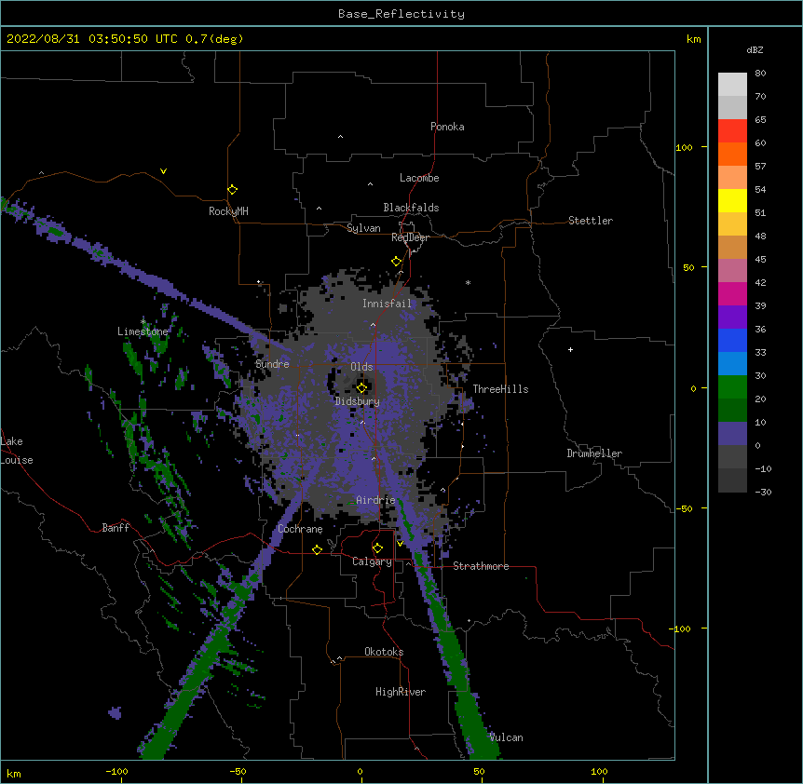Click the km unit label at bottom left
This screenshot has width=803, height=784.
pyautogui.click(x=14, y=774)
